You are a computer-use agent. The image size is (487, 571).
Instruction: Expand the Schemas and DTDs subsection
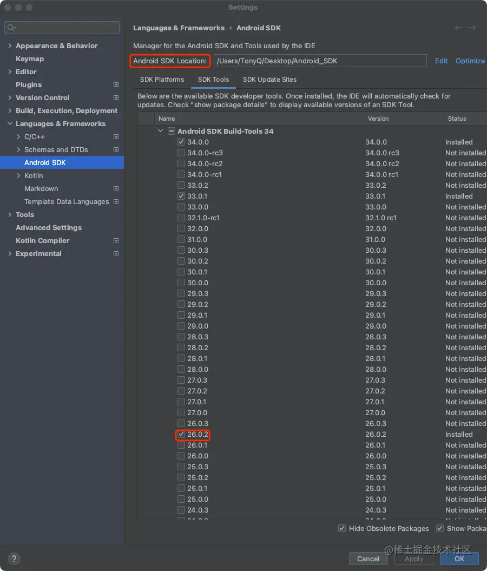pos(18,150)
